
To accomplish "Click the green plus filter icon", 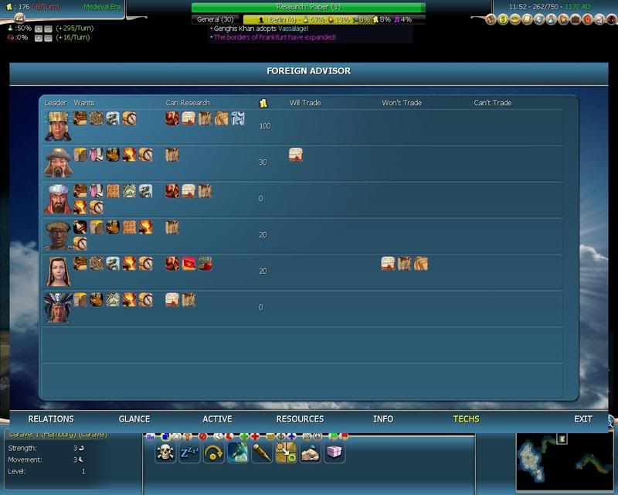I will pos(244,436).
